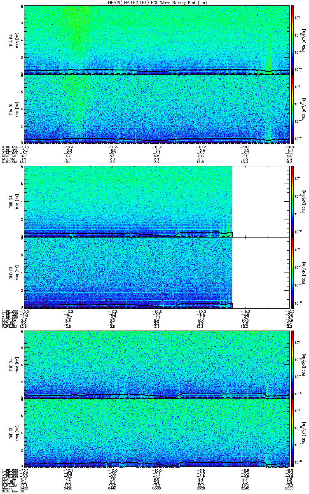Select the THE B-perpendicular spectrogram panel

coord(157,364)
